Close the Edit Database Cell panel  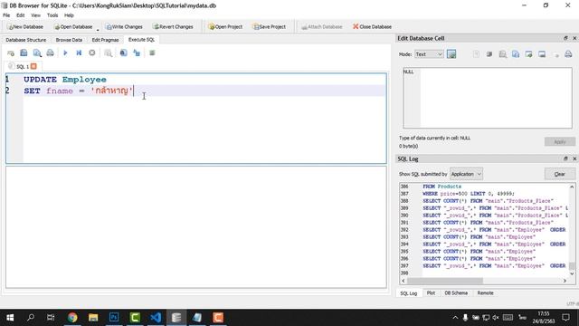point(574,38)
